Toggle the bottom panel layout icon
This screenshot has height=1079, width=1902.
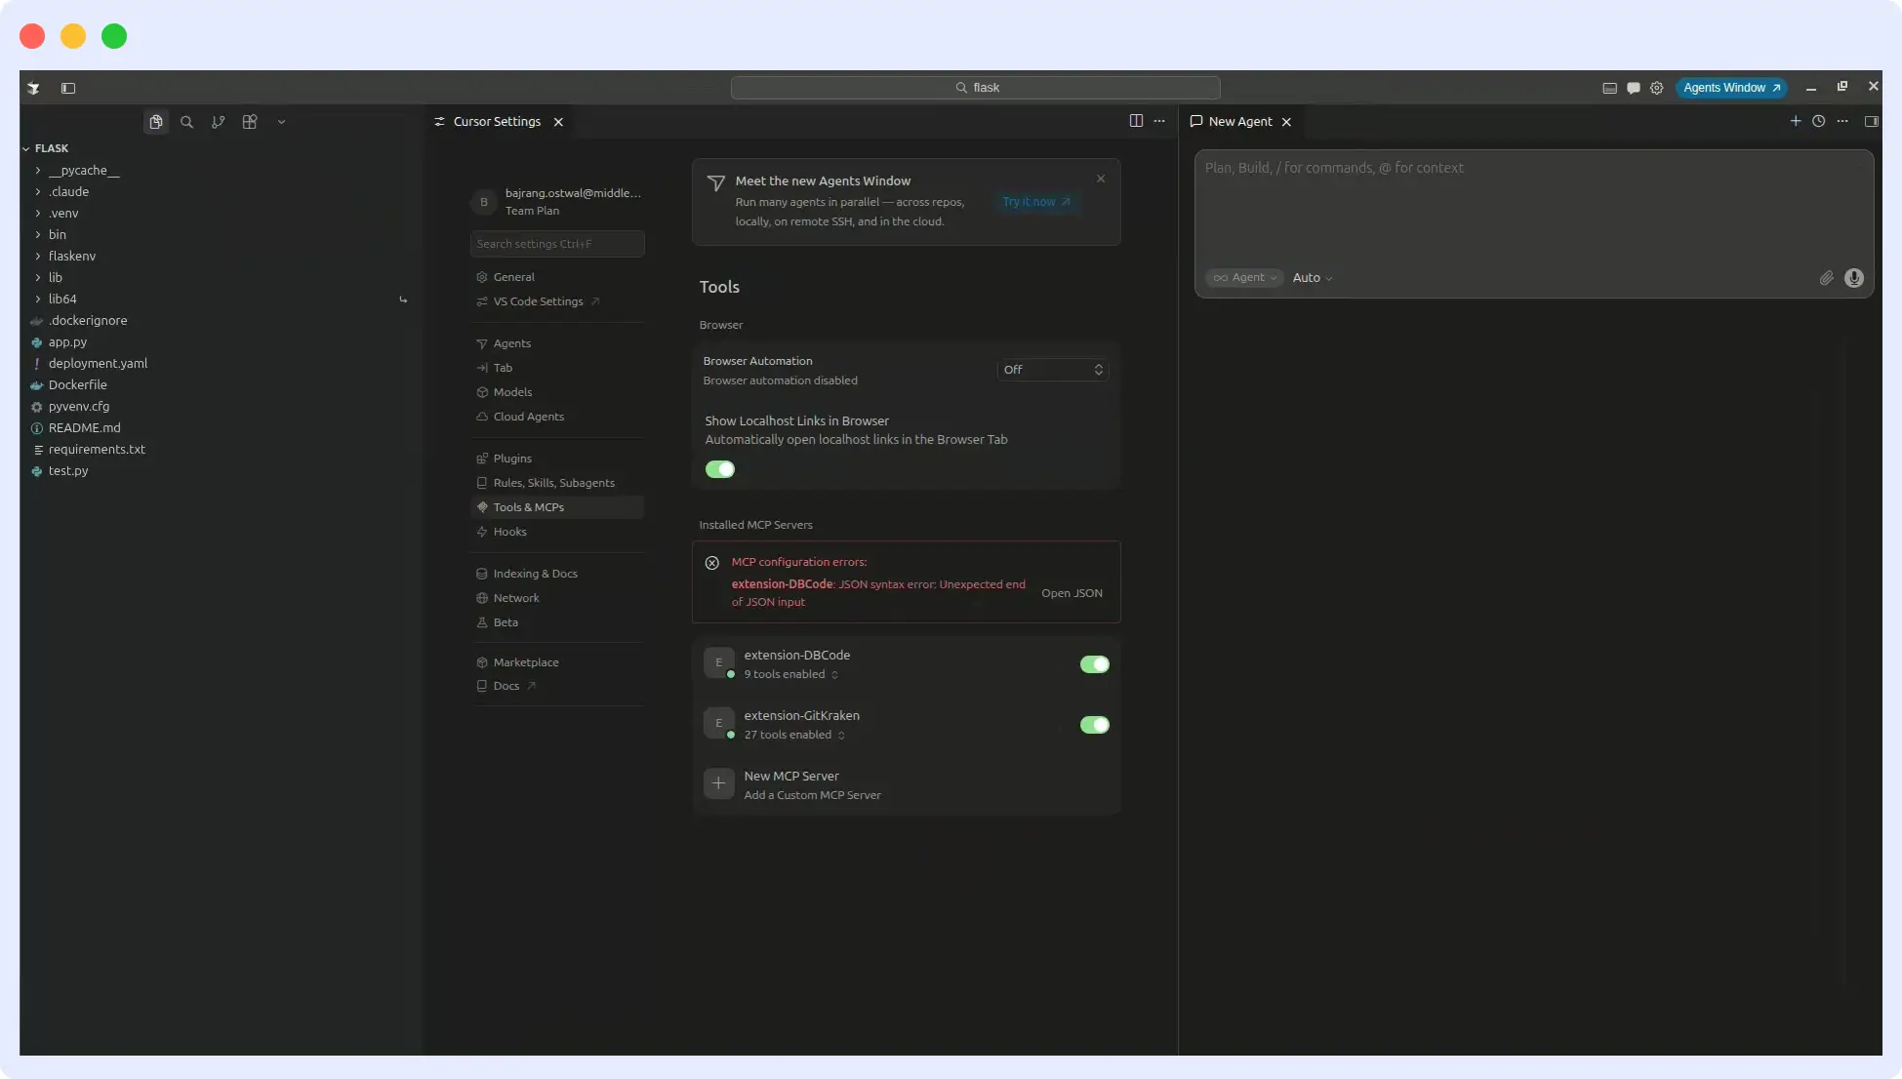point(1609,88)
